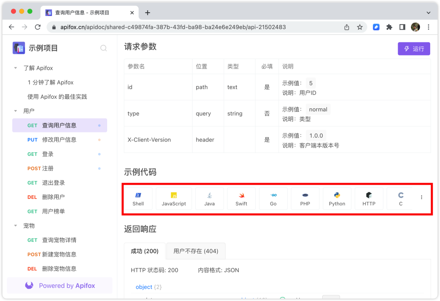This screenshot has width=440, height=301.
Task: Select the HTTP code example
Action: [369, 199]
